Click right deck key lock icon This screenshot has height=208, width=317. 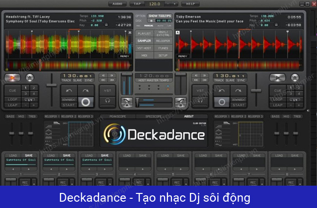tap(276, 25)
